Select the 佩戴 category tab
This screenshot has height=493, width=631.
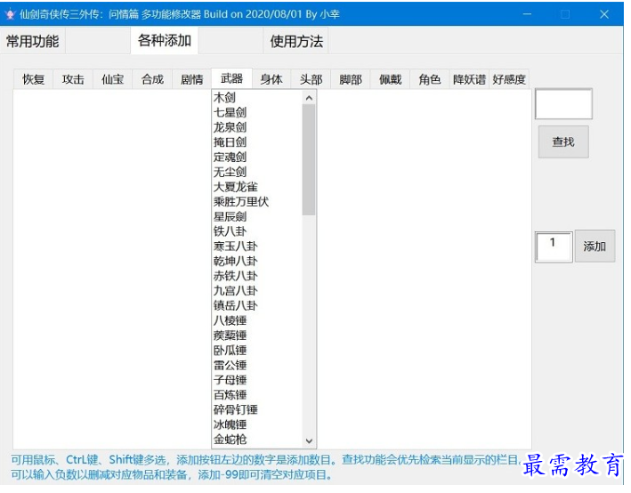pyautogui.click(x=390, y=79)
